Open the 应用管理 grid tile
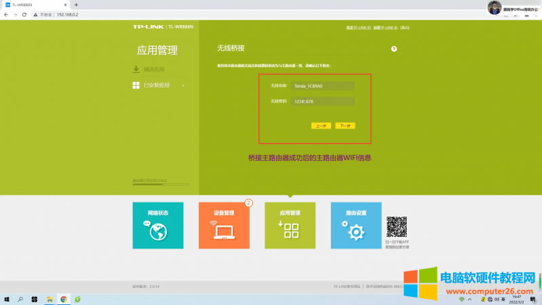 [x=290, y=226]
